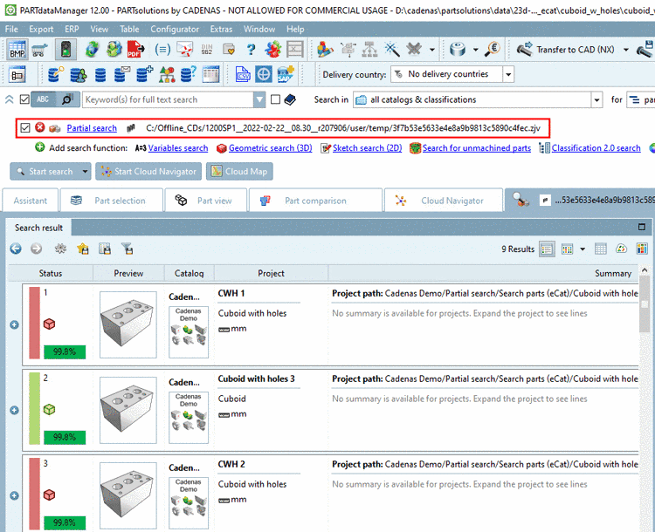The width and height of the screenshot is (655, 532).
Task: Click the blue crosshair circle toolbar icon
Action: point(264,75)
